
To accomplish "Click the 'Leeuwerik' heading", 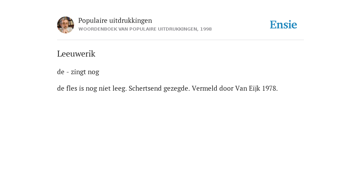I will (76, 54).
